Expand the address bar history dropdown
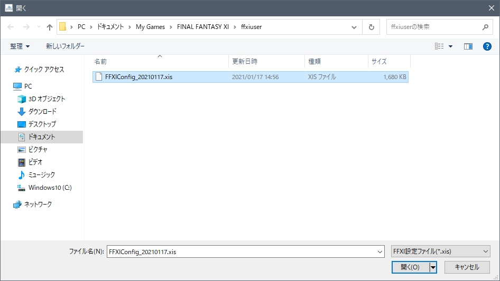The height and width of the screenshot is (281, 500). tap(354, 27)
